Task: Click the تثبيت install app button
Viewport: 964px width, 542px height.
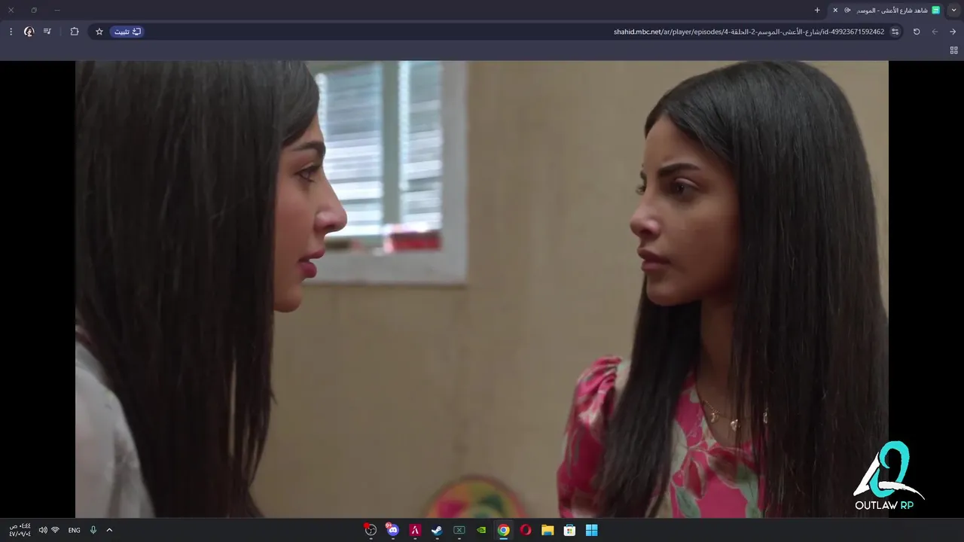Action: click(127, 32)
